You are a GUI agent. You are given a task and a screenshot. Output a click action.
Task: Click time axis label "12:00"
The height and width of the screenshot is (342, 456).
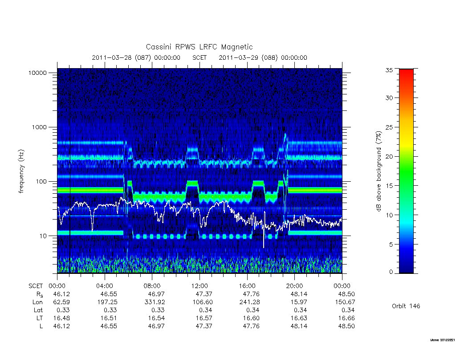[199, 286]
